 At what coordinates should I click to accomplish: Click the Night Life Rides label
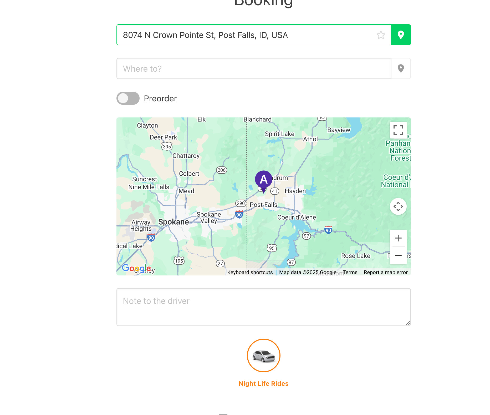click(x=263, y=384)
